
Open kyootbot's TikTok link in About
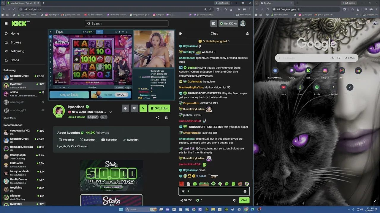point(131,140)
